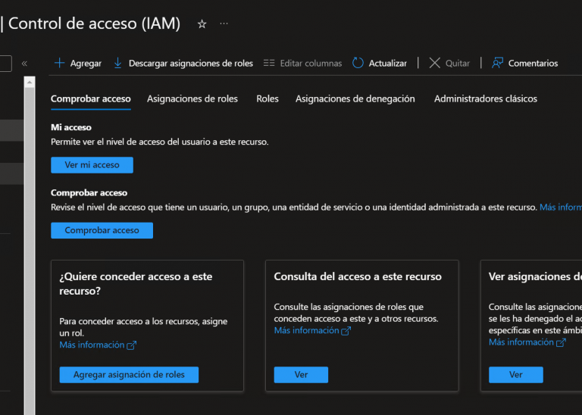Select Asignaciones de denegación tab
The height and width of the screenshot is (415, 582).
tap(355, 98)
